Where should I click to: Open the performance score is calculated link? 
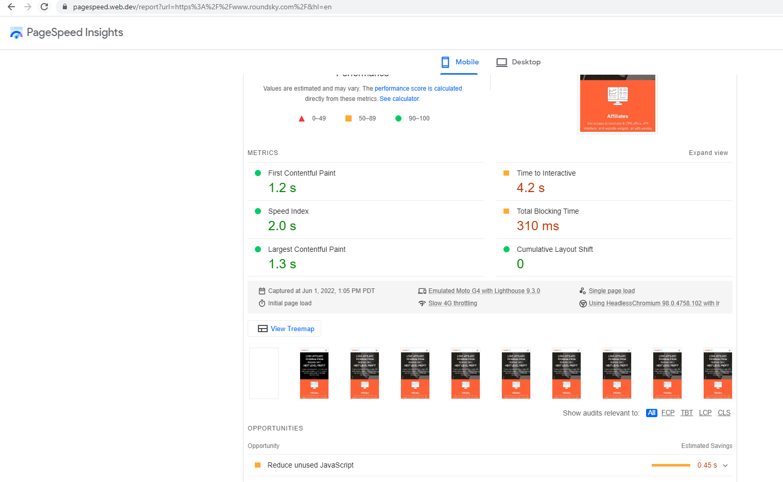[418, 89]
